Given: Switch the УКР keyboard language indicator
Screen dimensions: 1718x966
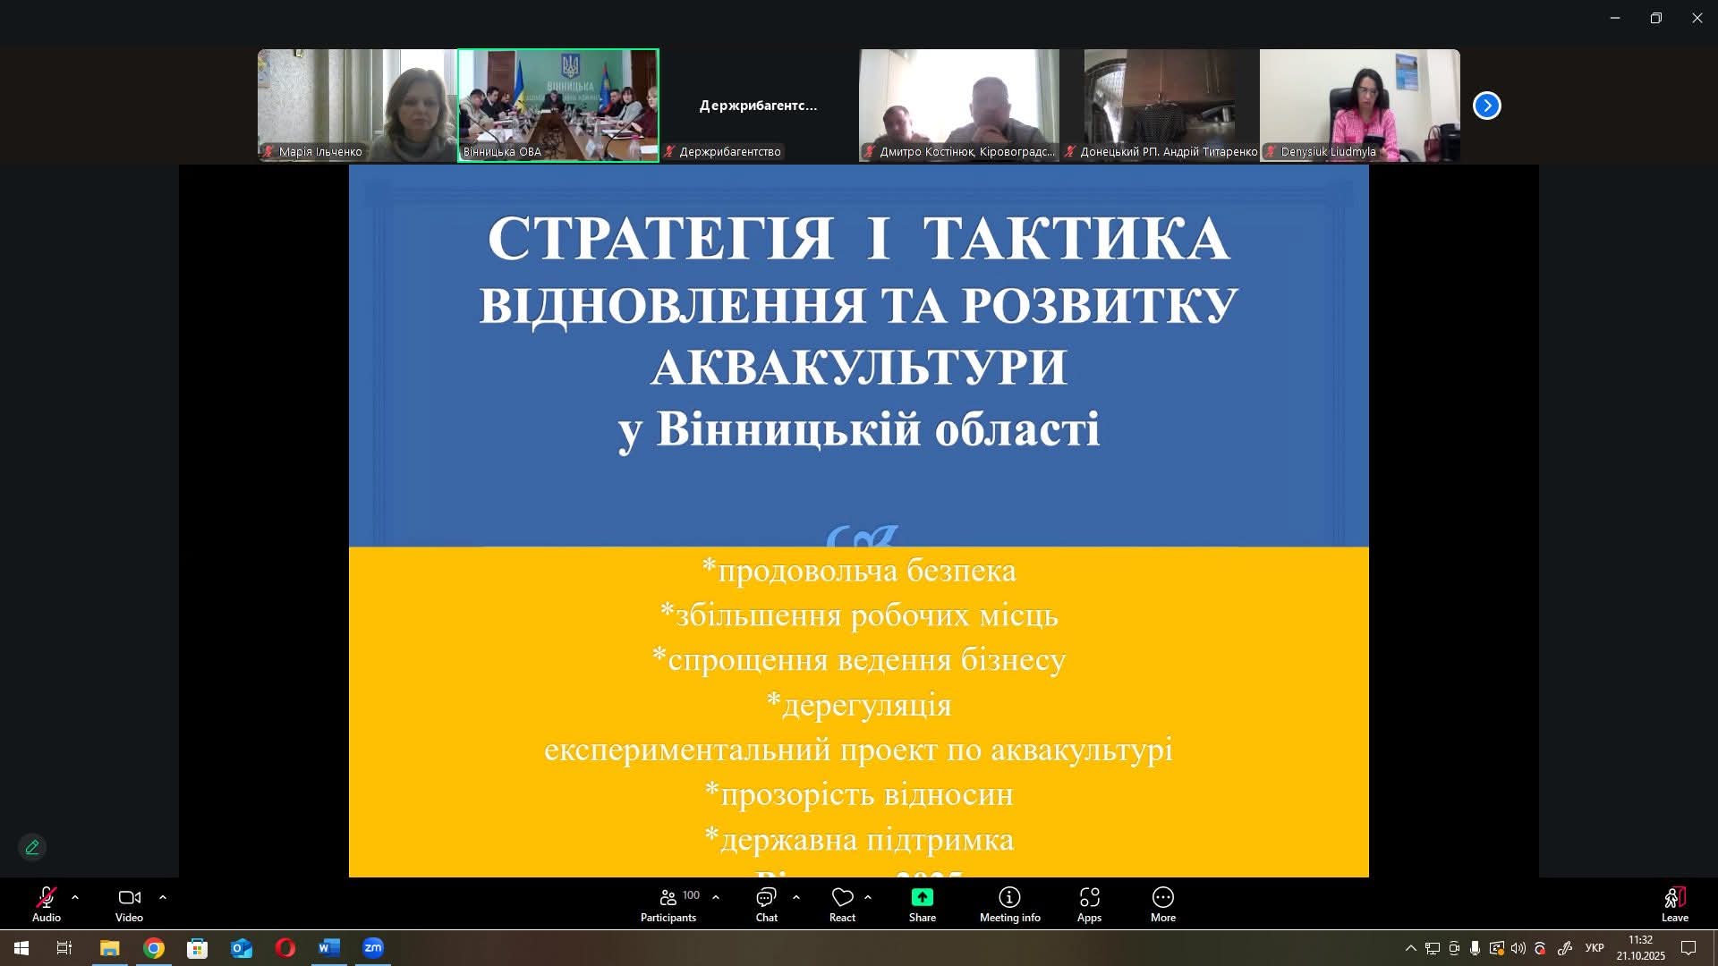Looking at the screenshot, I should tap(1595, 948).
